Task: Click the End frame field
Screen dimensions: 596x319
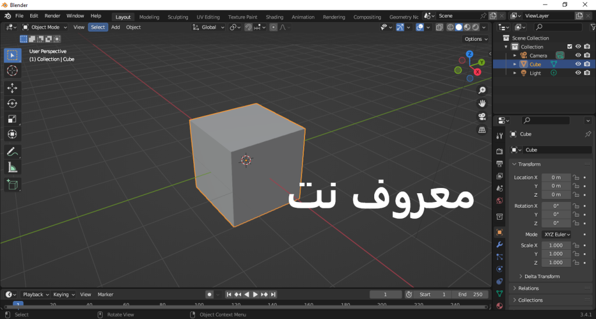Action: 470,295
